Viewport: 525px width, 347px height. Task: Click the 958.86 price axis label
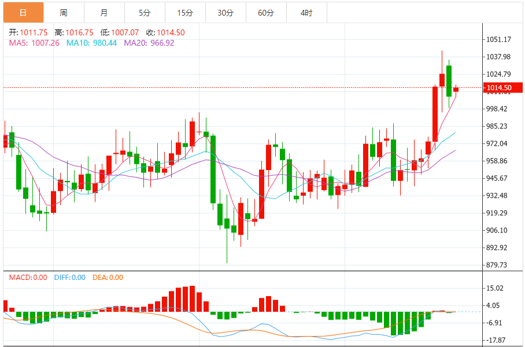tap(497, 161)
